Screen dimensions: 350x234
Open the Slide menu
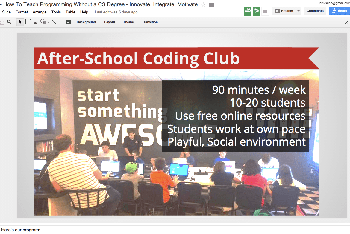[7, 12]
